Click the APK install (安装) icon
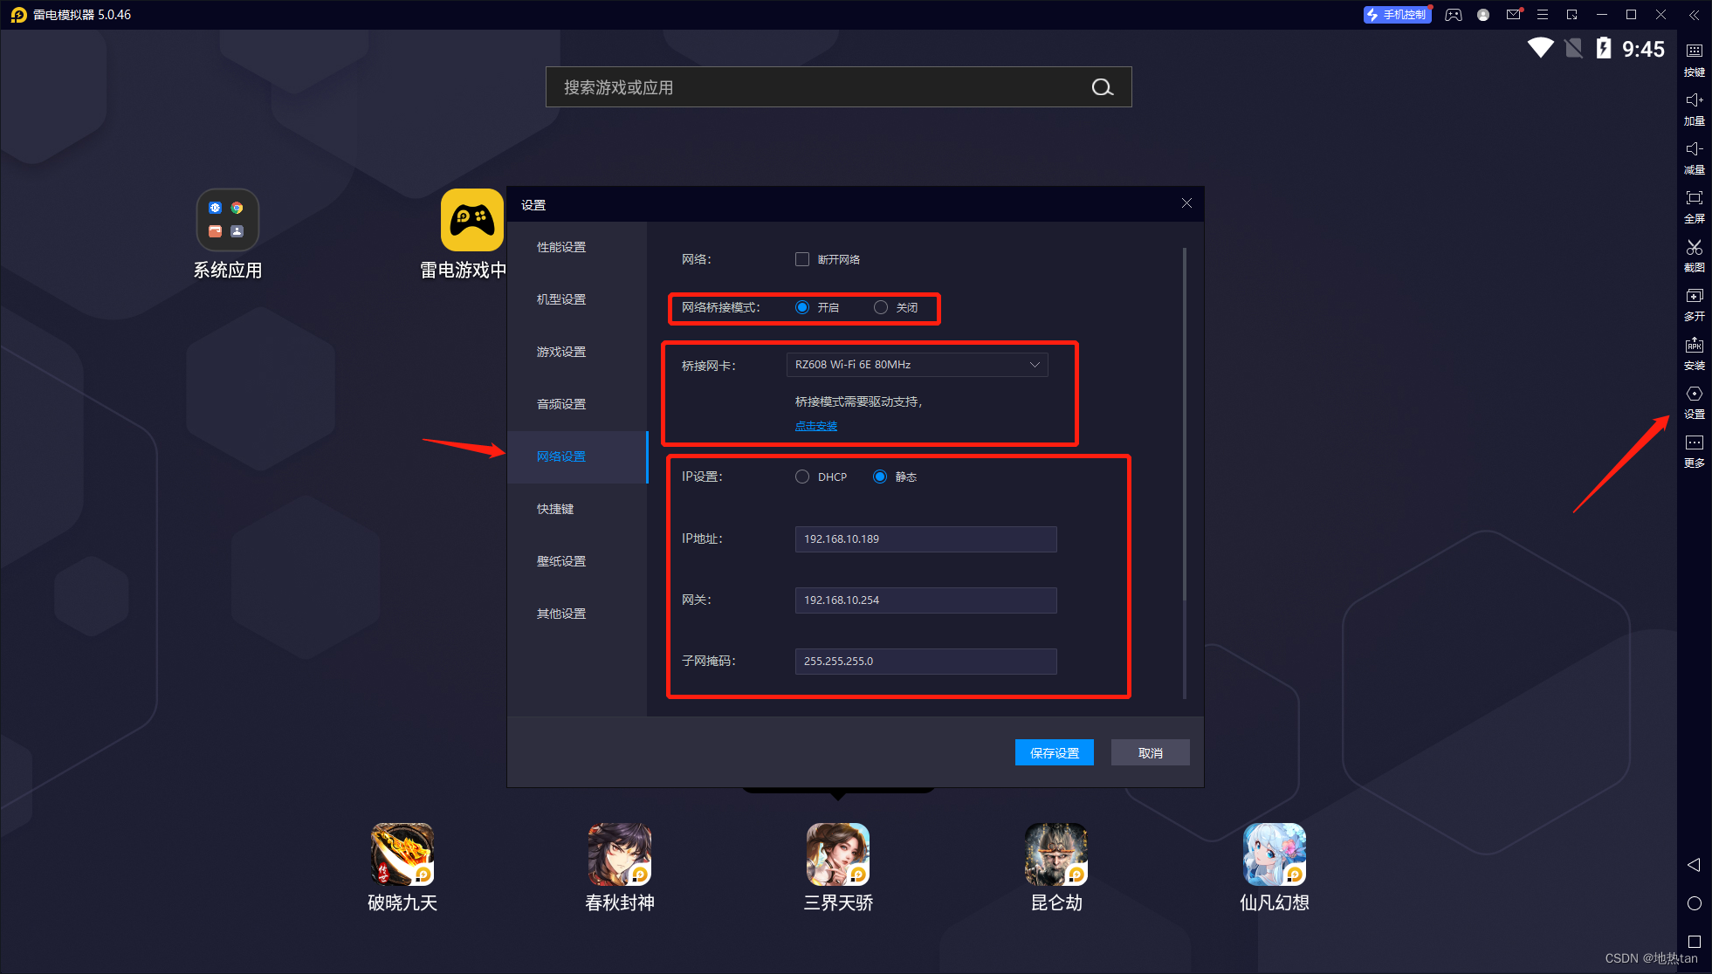 click(x=1694, y=351)
